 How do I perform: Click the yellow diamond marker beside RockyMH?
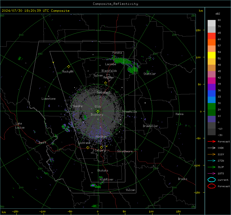pos(69,67)
